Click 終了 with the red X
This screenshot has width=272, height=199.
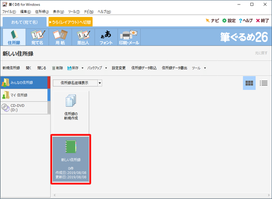coord(262,21)
